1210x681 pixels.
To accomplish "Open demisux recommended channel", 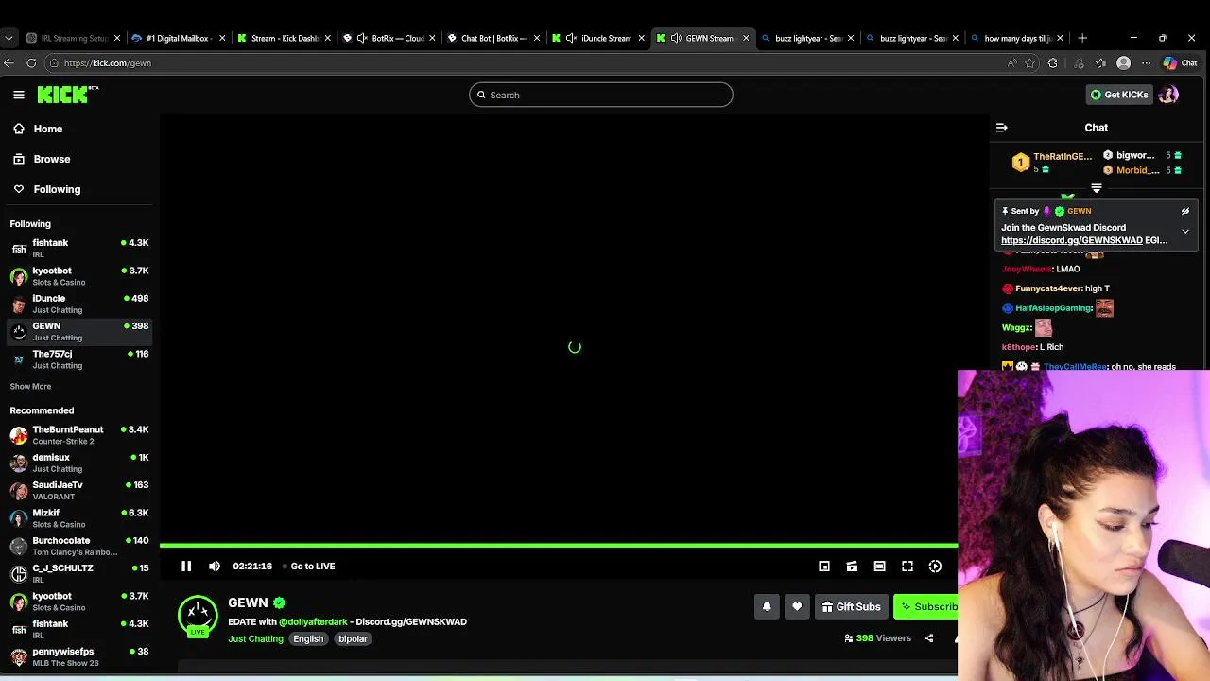I will pos(79,463).
